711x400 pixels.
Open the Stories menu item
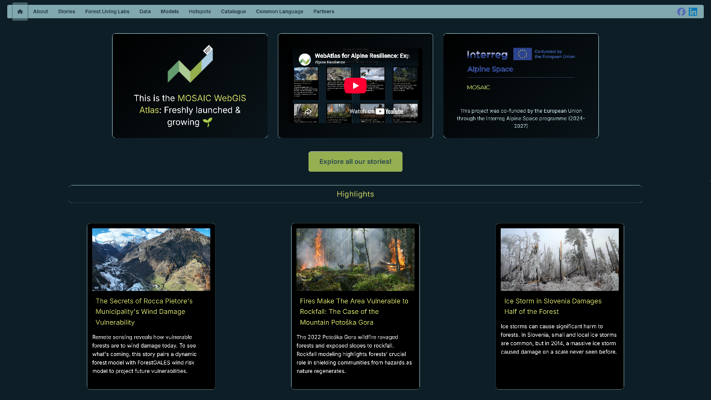[67, 11]
